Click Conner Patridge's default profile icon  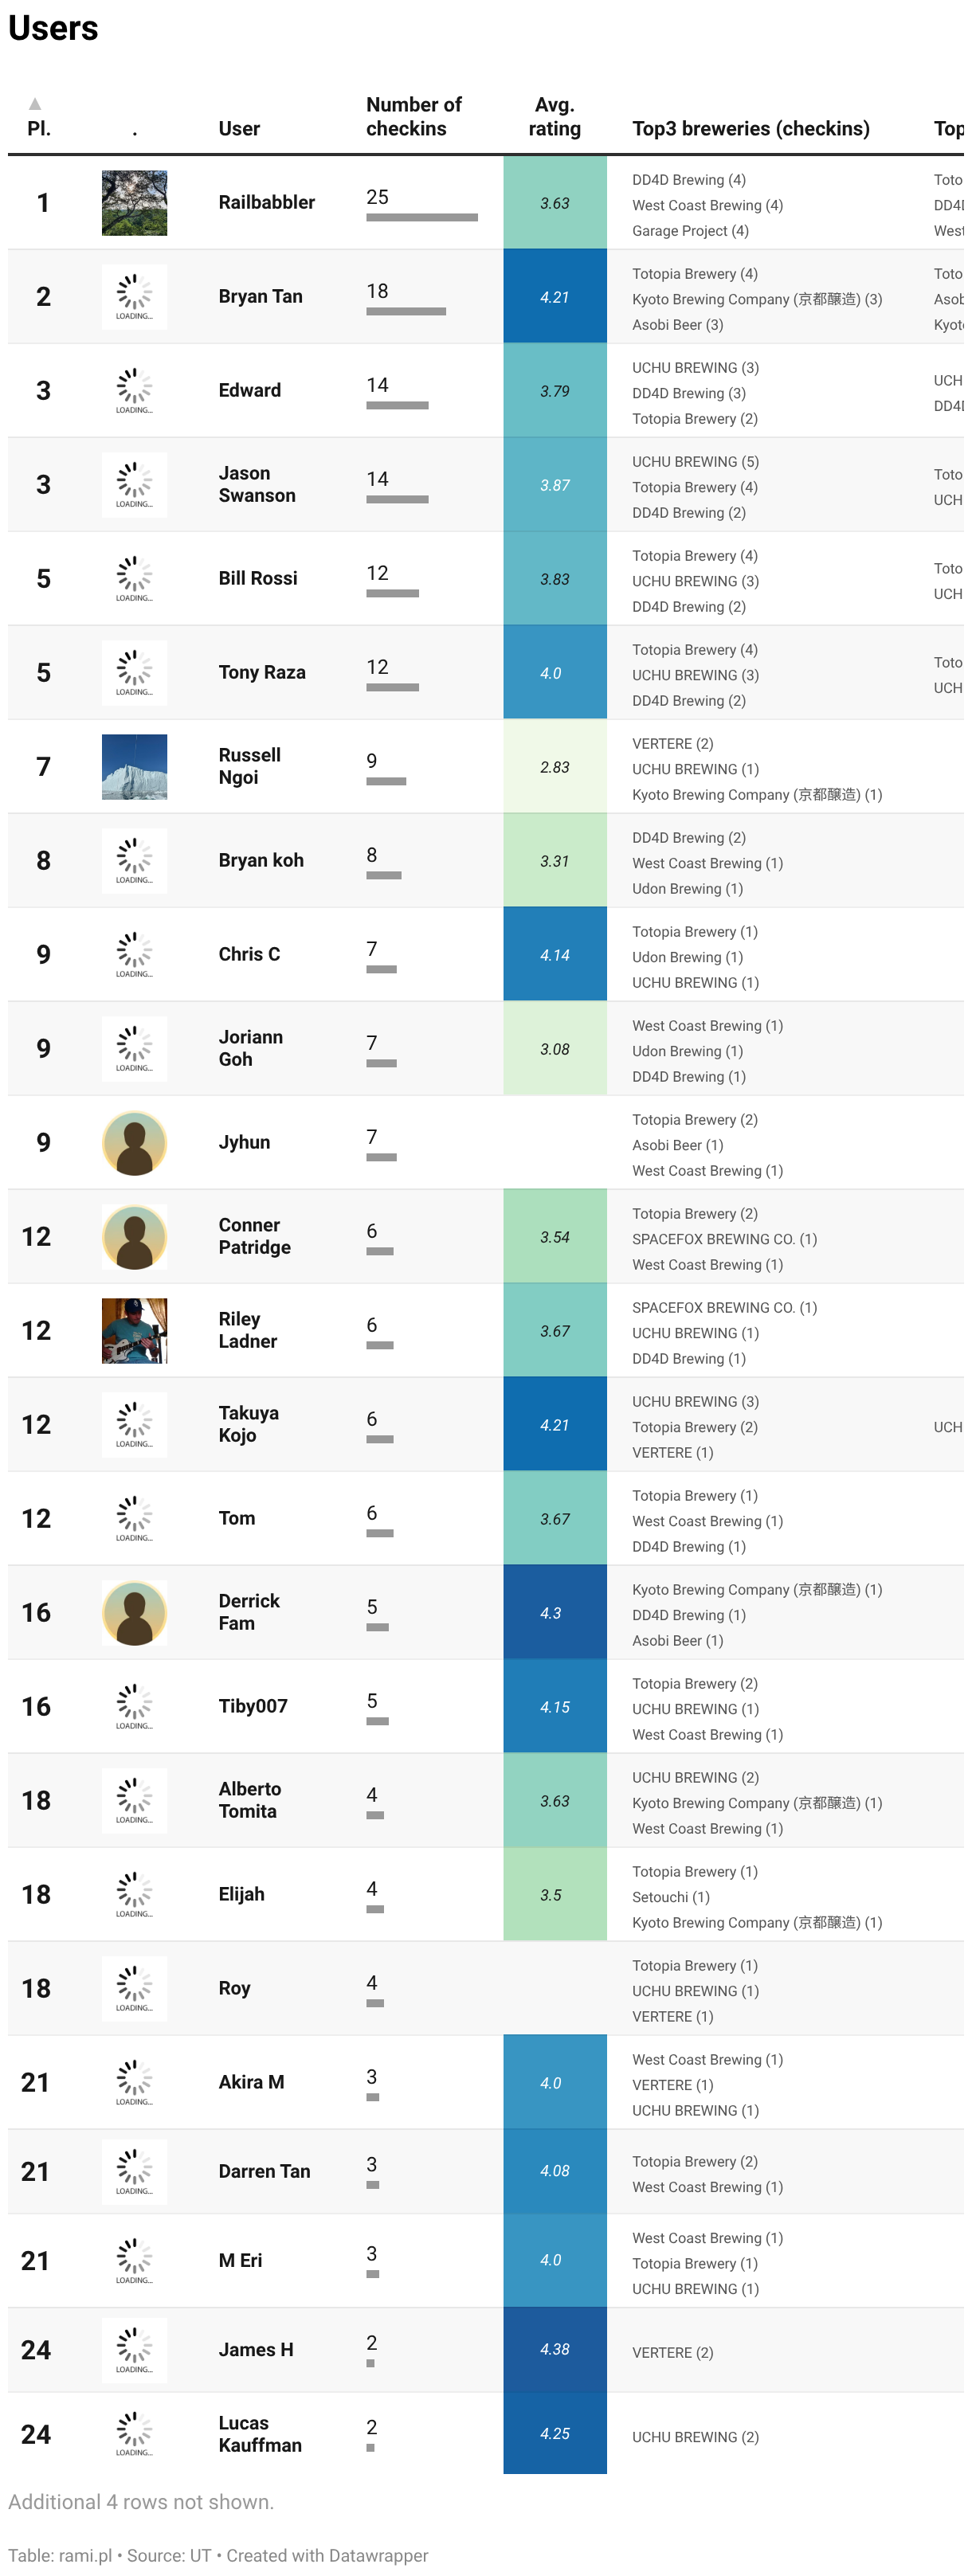pos(134,1237)
